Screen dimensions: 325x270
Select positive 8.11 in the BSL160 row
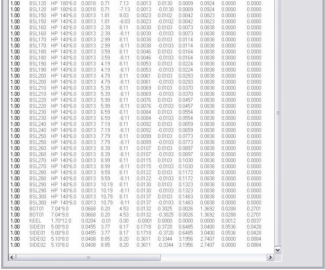coord(124,28)
